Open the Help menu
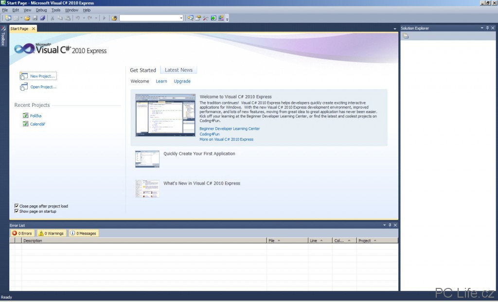The width and height of the screenshot is (498, 302). click(87, 10)
